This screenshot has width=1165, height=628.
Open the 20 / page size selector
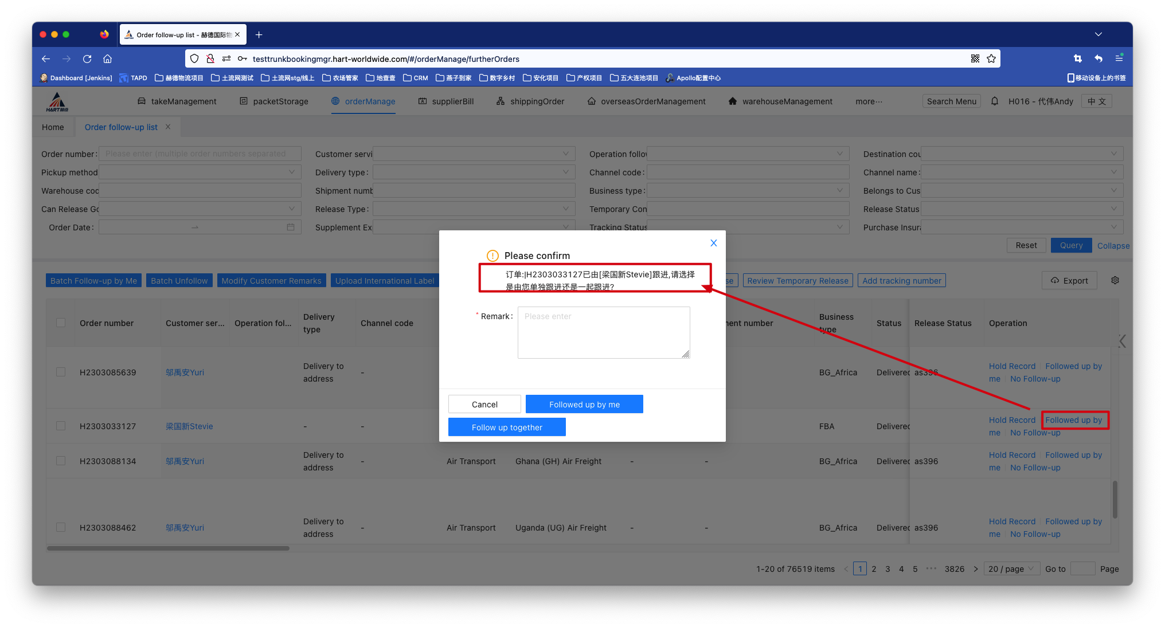pos(1011,569)
